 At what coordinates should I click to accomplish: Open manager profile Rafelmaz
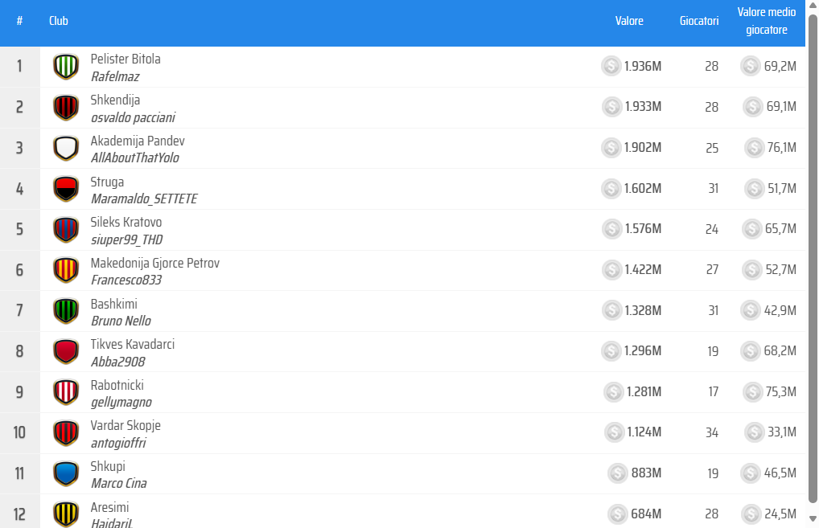click(113, 76)
